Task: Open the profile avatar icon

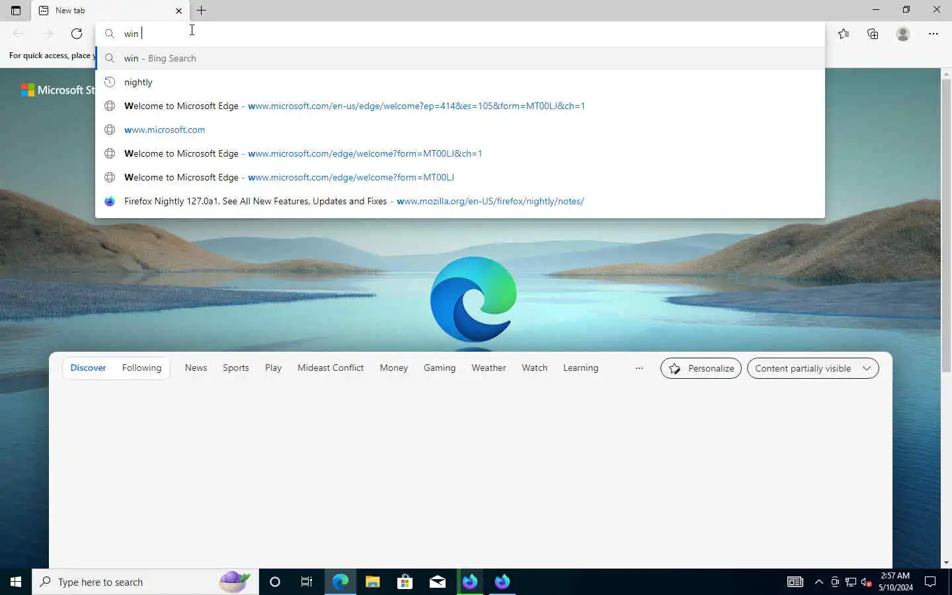Action: point(903,34)
